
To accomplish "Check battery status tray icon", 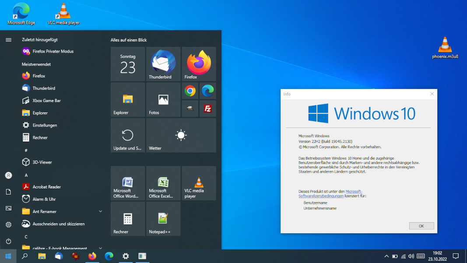I will tap(395, 256).
